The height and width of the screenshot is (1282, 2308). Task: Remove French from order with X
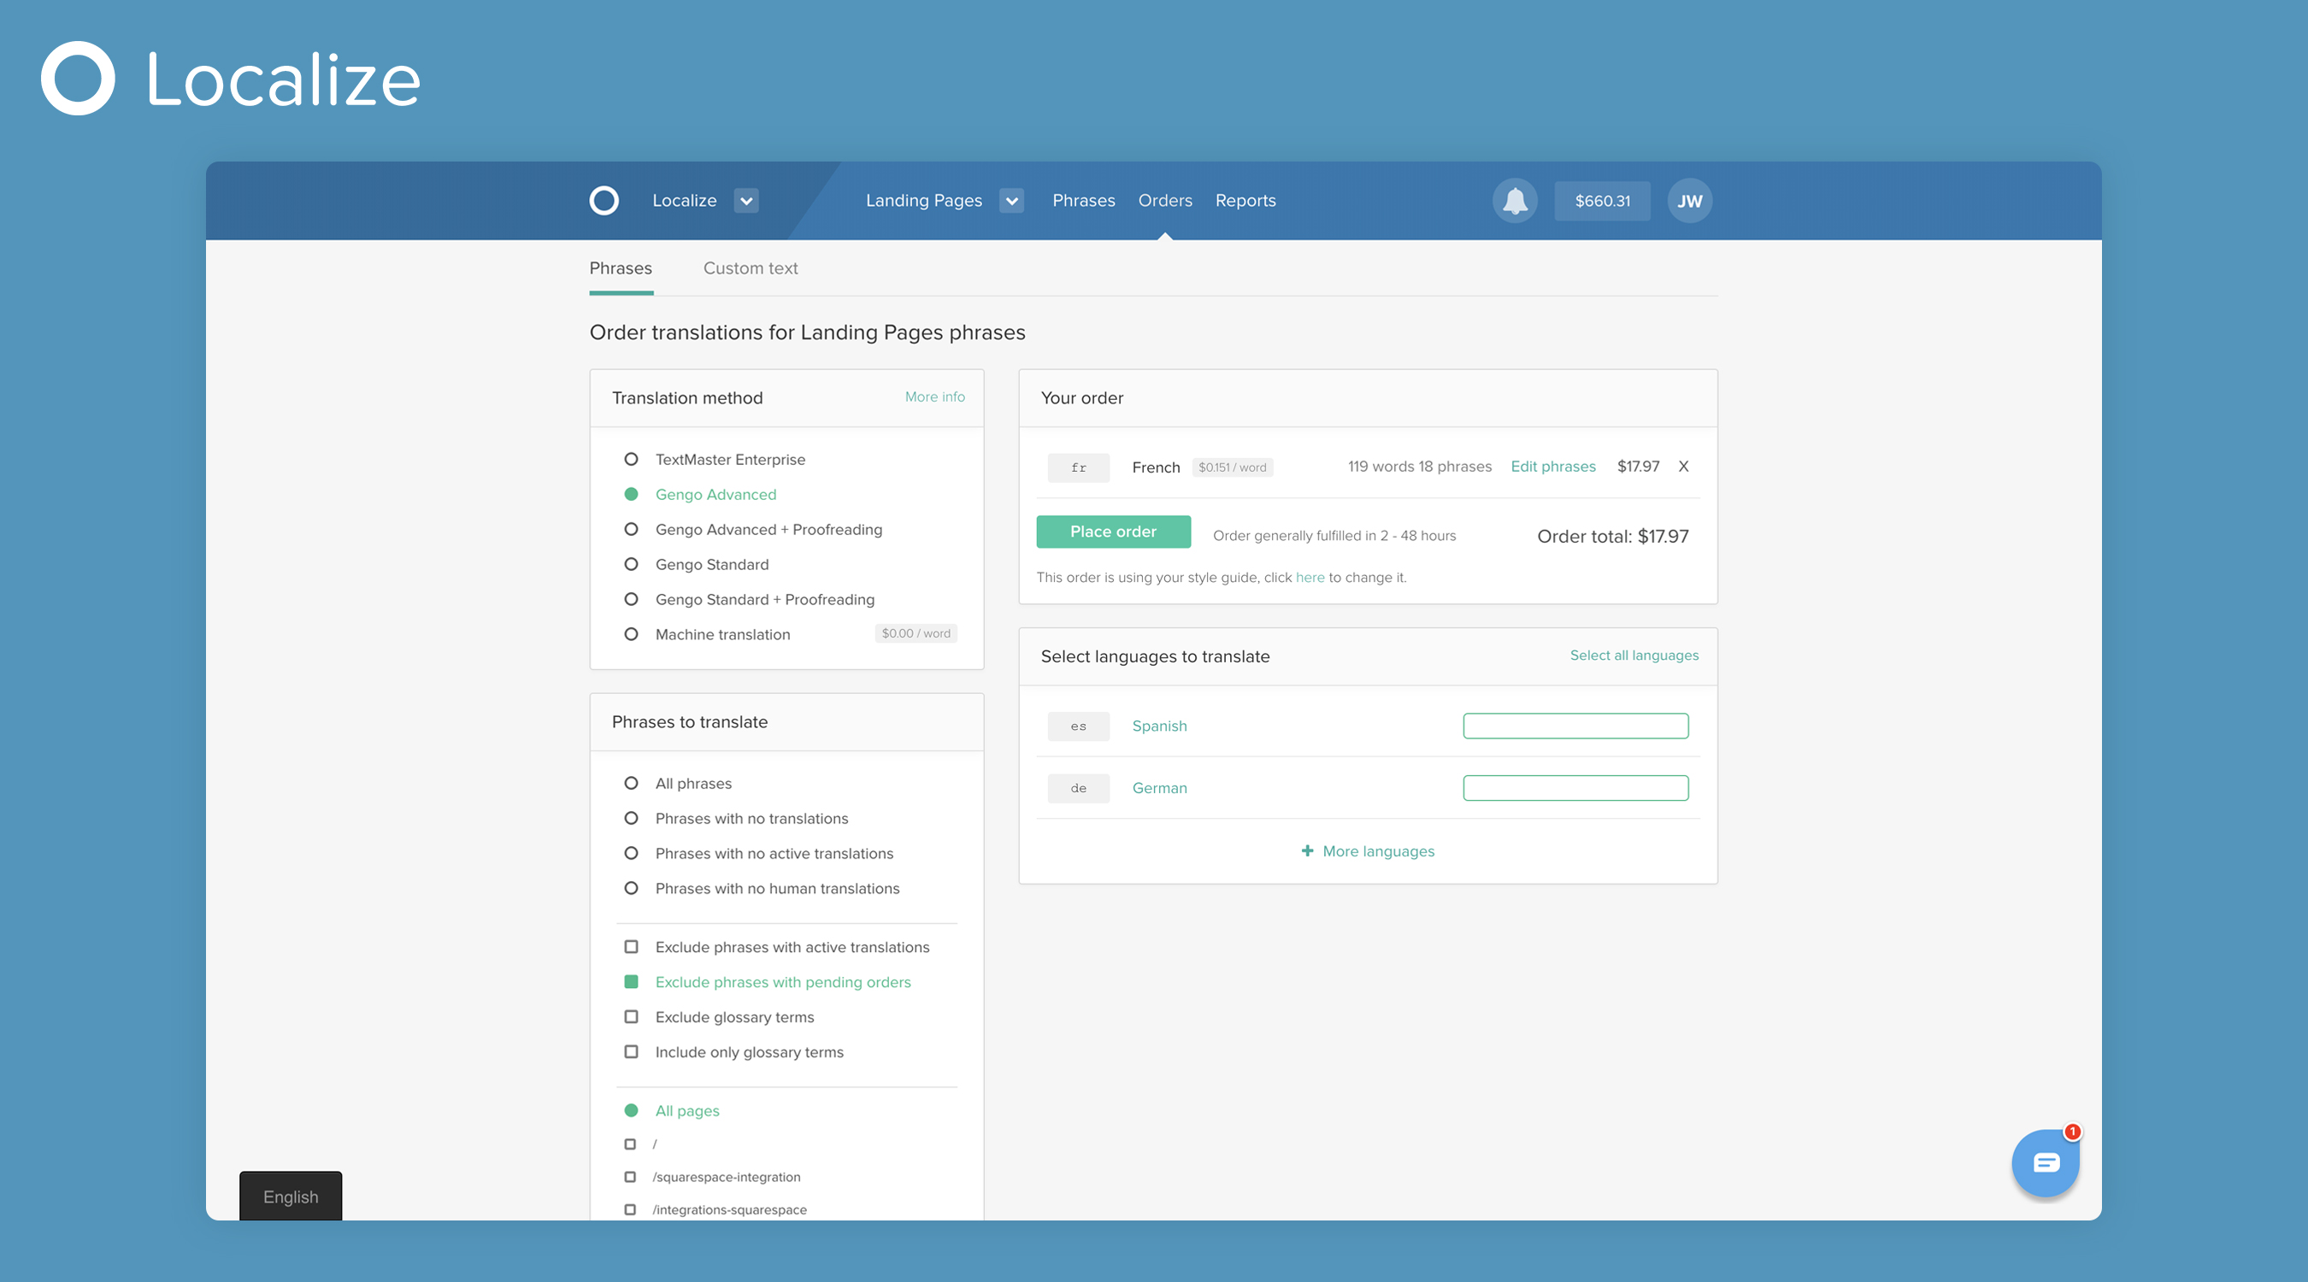click(1683, 466)
